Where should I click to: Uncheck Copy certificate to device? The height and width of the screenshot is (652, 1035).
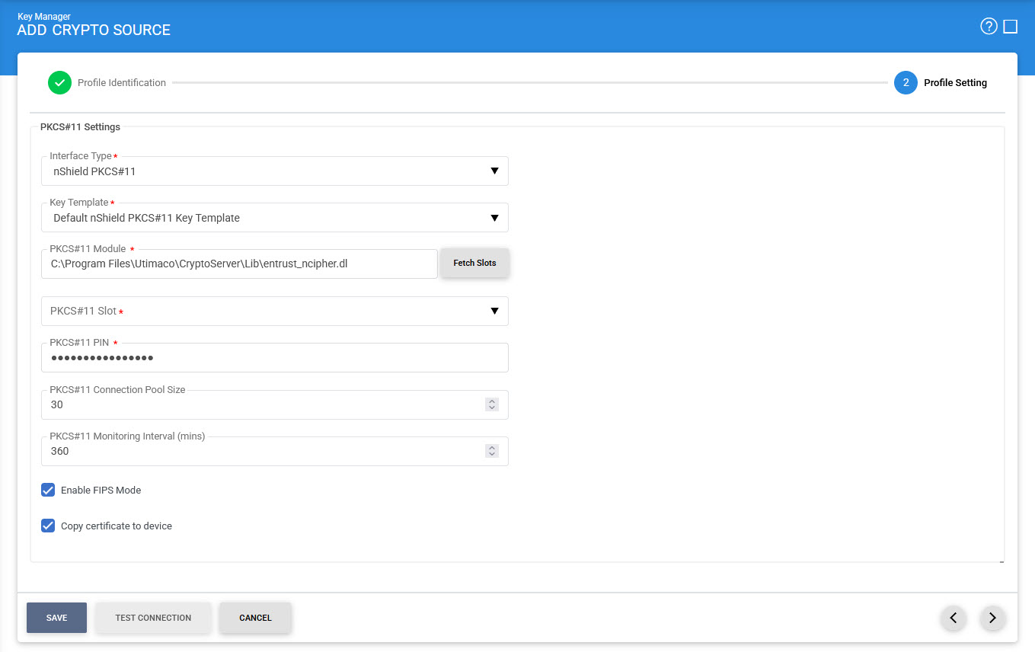click(x=48, y=526)
